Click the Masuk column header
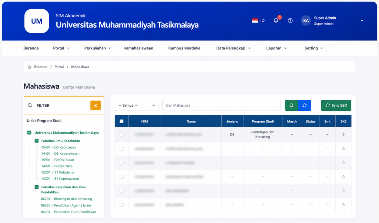This screenshot has width=379, height=223. click(x=292, y=121)
